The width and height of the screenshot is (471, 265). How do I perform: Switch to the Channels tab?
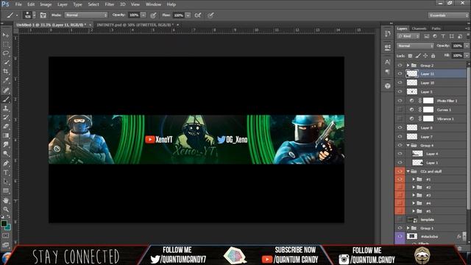[419, 29]
